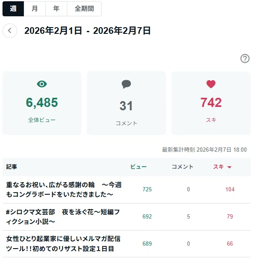Image resolution: width=255 pixels, height=259 pixels.
Task: Open article 女性ひとり起業家に優しいメルマガ配信ツール
Action: coord(63,244)
